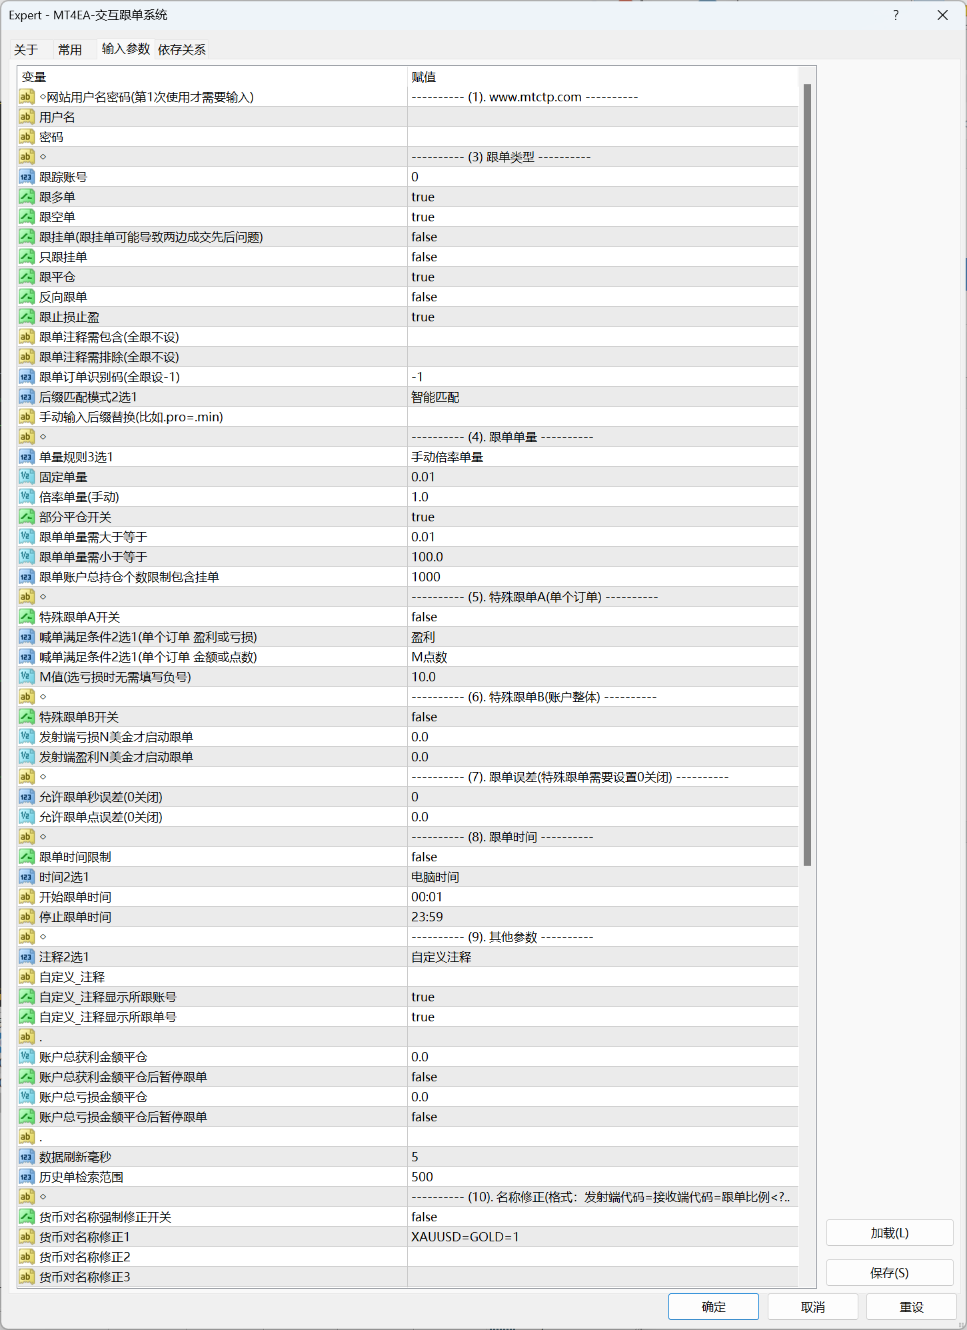Click the 变量 column header
Screen dimensions: 967x1330
(x=212, y=77)
